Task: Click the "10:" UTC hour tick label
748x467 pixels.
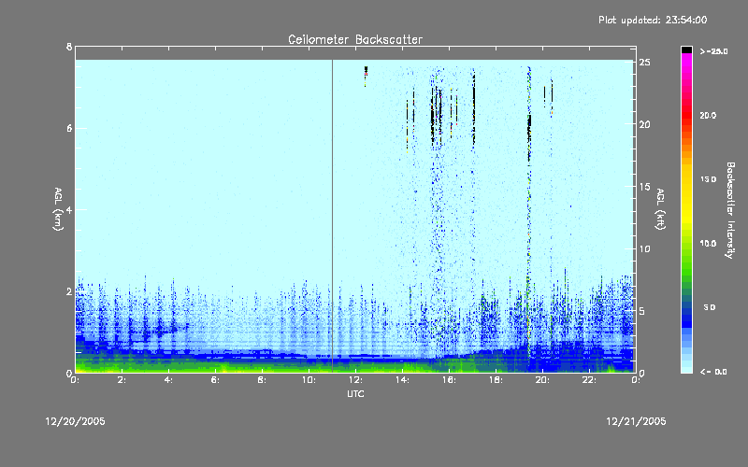Action: [309, 380]
